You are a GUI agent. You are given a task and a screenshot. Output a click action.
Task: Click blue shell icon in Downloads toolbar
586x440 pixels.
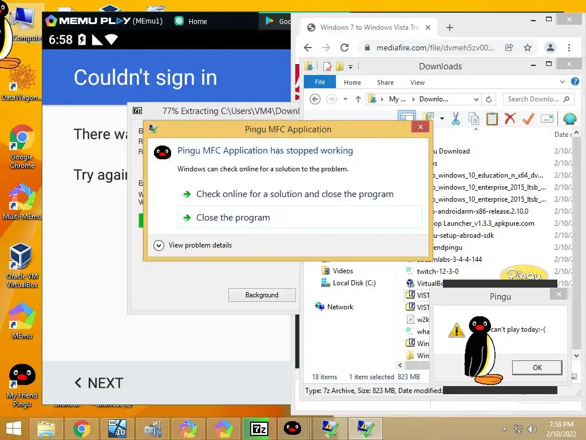click(x=569, y=119)
